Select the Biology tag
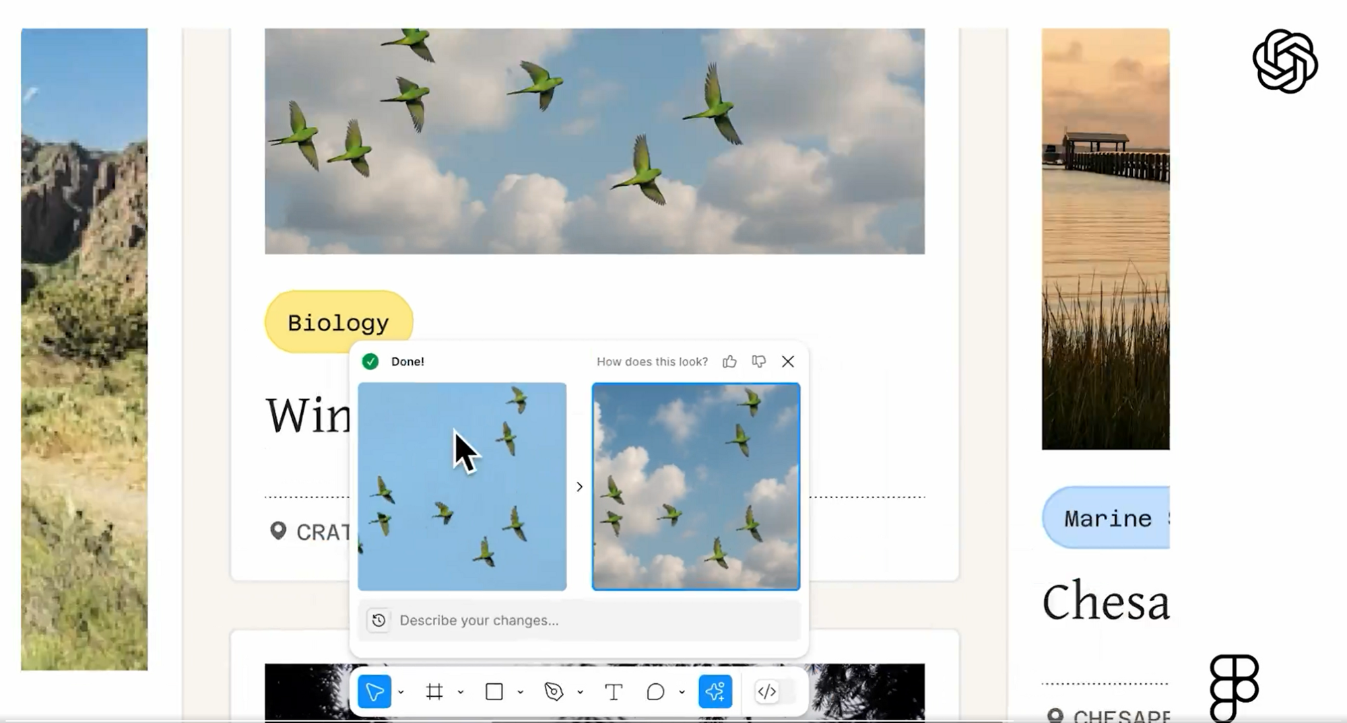The image size is (1347, 723). pyautogui.click(x=338, y=321)
